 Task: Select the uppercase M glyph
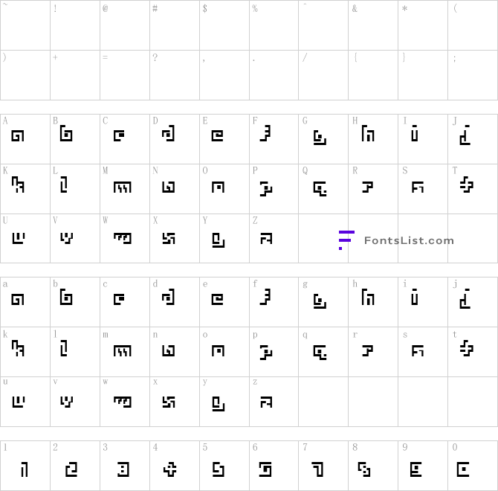pos(122,187)
